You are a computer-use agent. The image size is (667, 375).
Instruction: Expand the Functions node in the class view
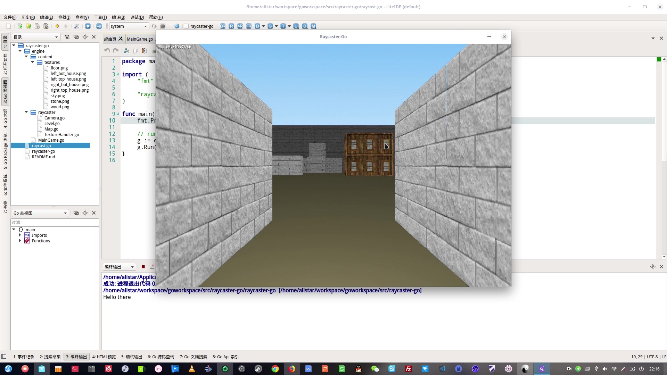click(x=20, y=241)
